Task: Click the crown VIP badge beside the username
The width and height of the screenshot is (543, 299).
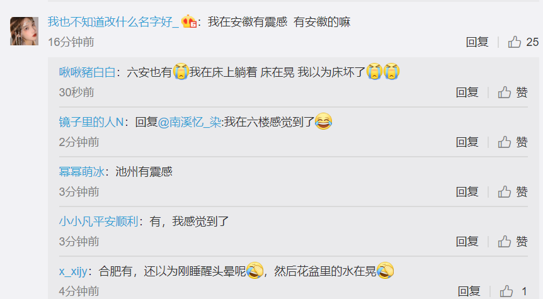Action: [x=189, y=21]
